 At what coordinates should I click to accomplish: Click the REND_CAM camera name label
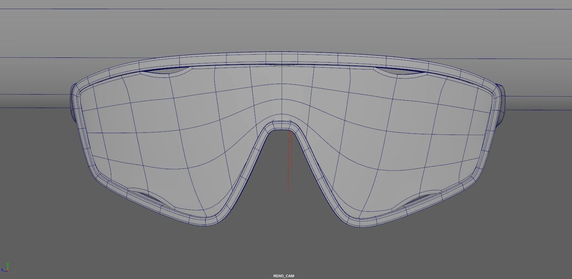[284, 276]
